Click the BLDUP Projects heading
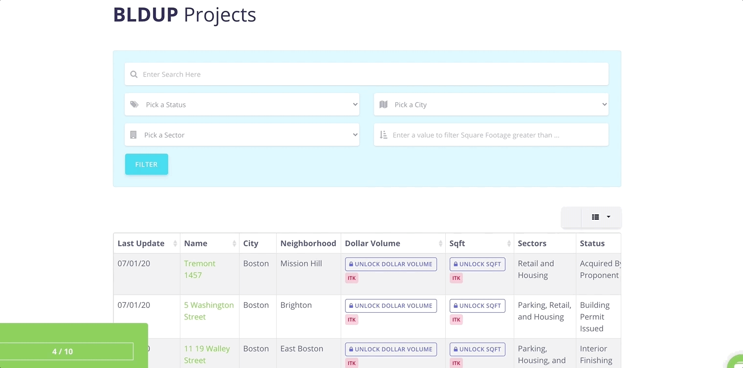The width and height of the screenshot is (743, 368). click(185, 15)
